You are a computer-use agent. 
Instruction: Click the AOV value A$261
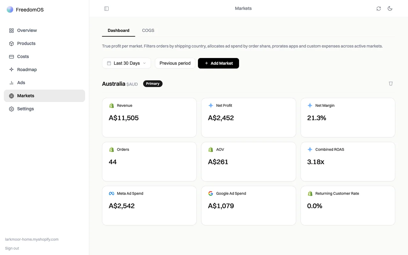(x=218, y=162)
